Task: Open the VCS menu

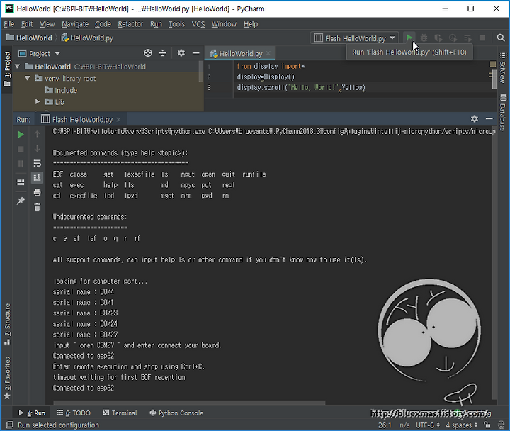Action: 198,24
